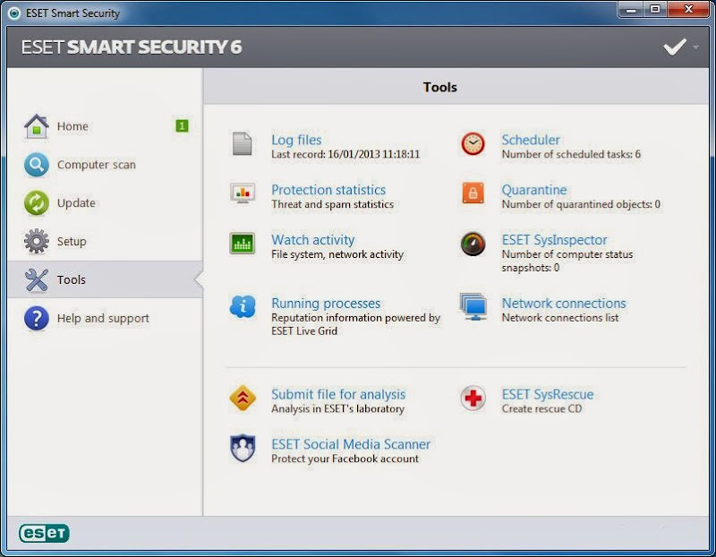This screenshot has width=716, height=557.
Task: Click the Protection statistics chart icon
Action: point(243,193)
